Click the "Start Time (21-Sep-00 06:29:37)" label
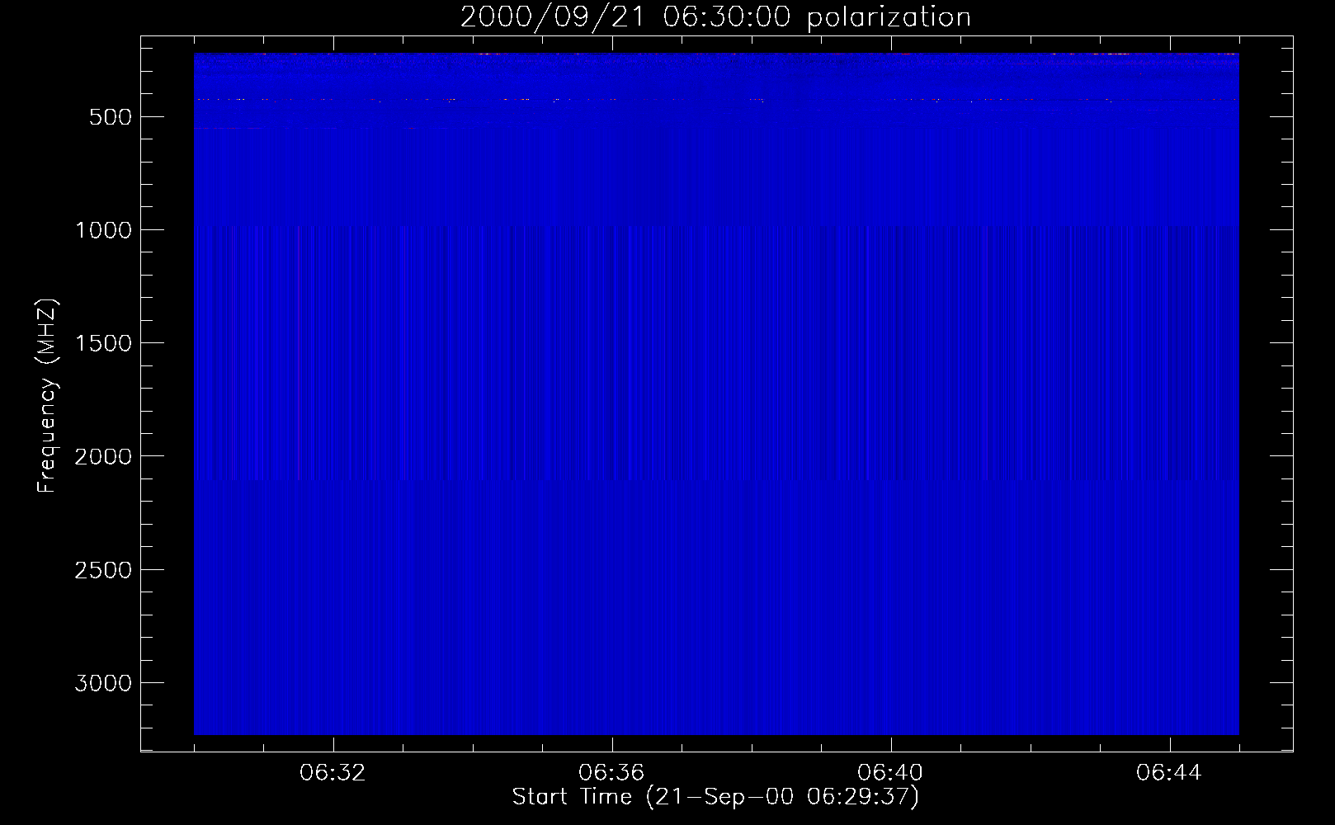The height and width of the screenshot is (825, 1335). coord(715,797)
